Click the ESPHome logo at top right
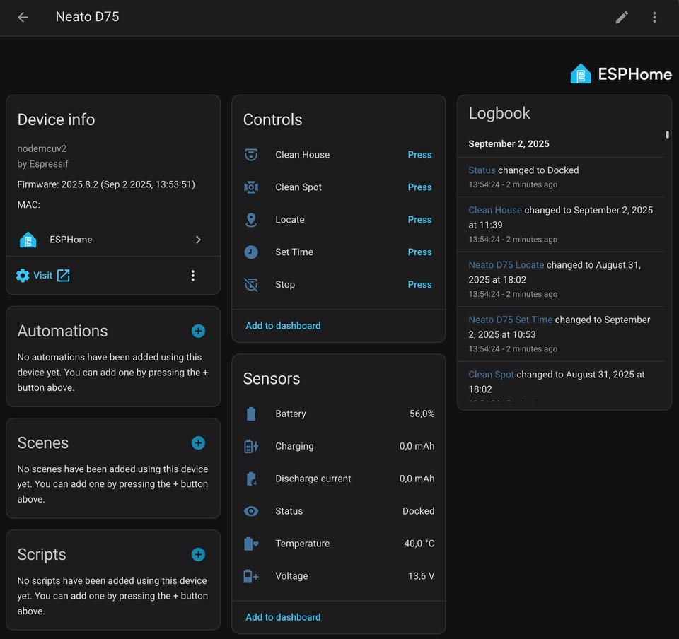679x639 pixels. pyautogui.click(x=621, y=74)
